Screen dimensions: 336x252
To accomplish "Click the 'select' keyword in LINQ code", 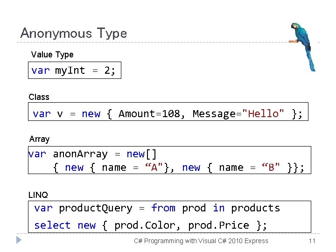I will click(x=52, y=225).
